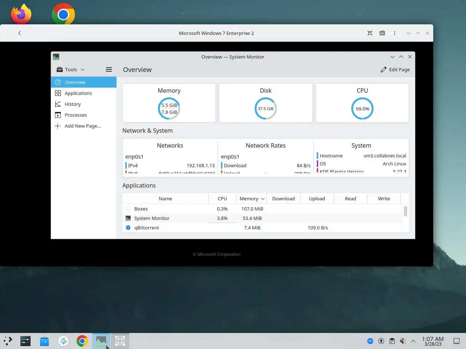Expand hidden system tray icons

coord(413,341)
